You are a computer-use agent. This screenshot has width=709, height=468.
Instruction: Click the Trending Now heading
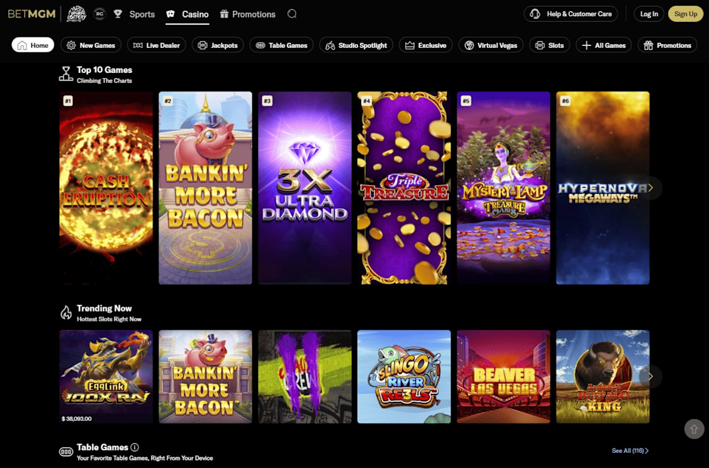(x=104, y=308)
